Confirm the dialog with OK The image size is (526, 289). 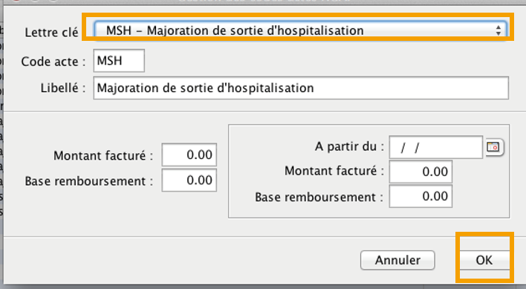pos(484,260)
